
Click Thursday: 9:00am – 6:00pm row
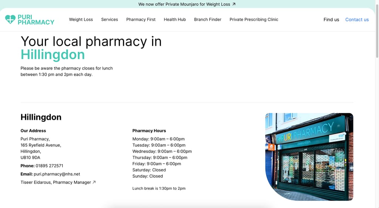(x=160, y=157)
